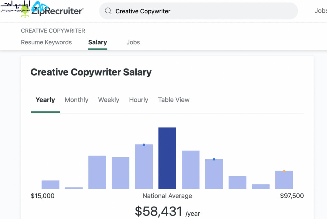
Task: Click the blue dot on the fifth bar
Action: point(144,145)
